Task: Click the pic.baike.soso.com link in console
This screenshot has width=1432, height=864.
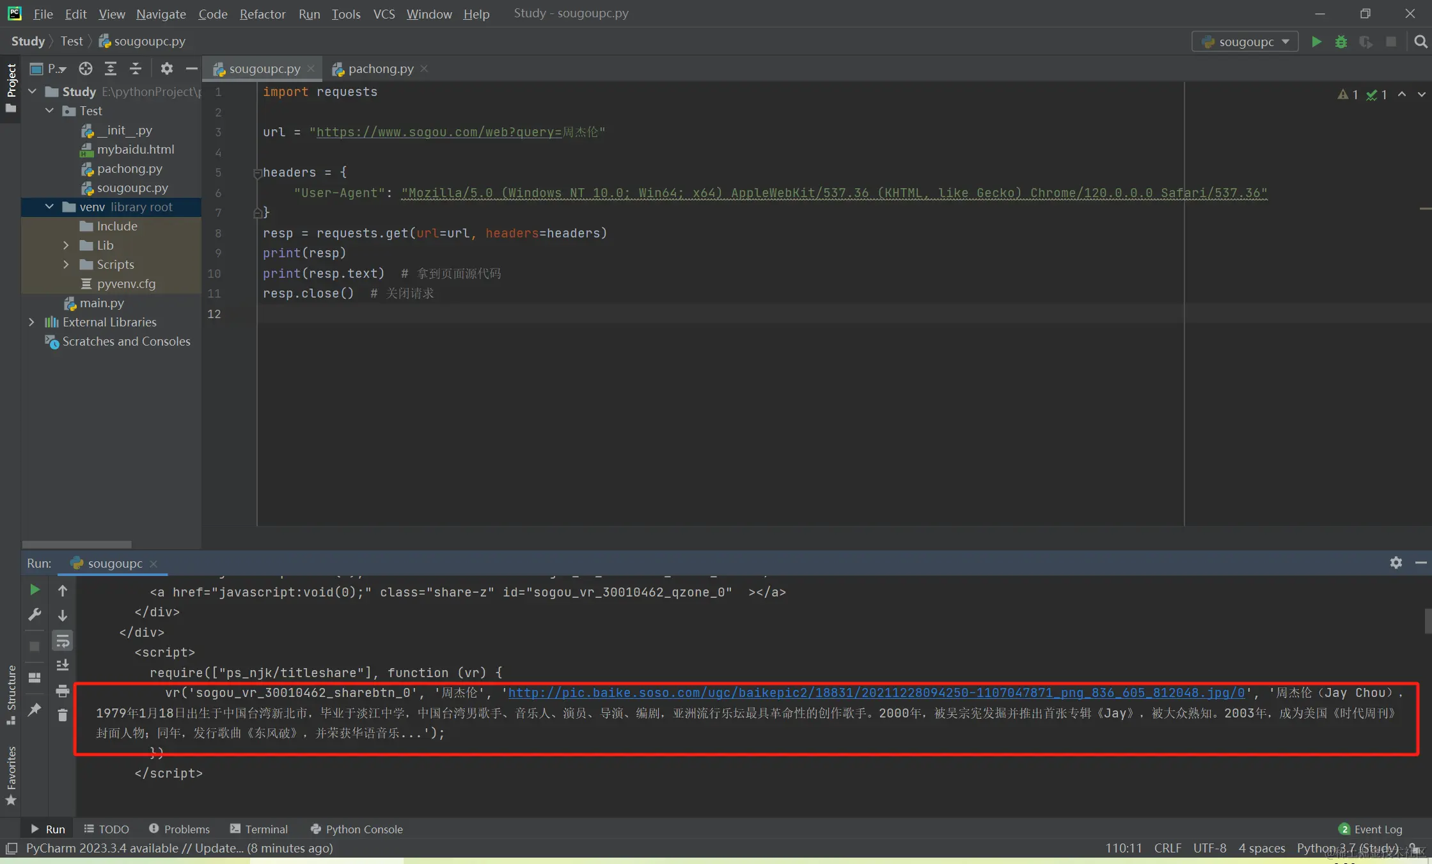Action: click(x=876, y=692)
